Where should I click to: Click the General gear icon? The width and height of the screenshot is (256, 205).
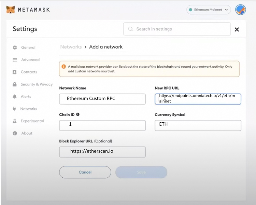[x=15, y=47]
